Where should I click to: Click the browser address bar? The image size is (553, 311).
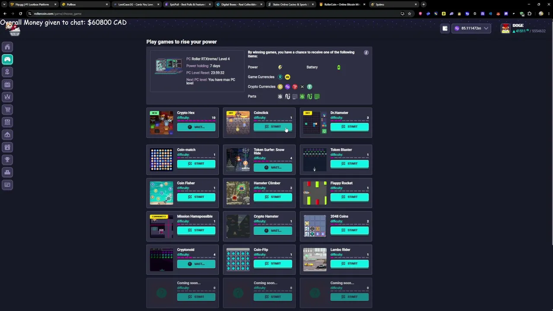[212, 13]
